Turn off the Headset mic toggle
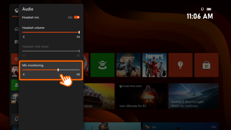The width and height of the screenshot is (231, 130). pos(77,17)
